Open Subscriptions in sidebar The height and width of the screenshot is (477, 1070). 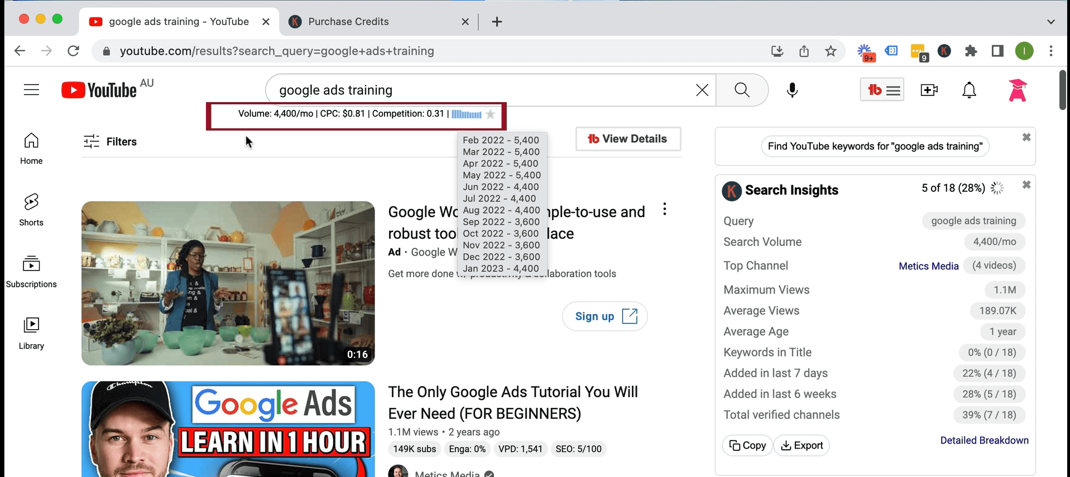pyautogui.click(x=31, y=272)
